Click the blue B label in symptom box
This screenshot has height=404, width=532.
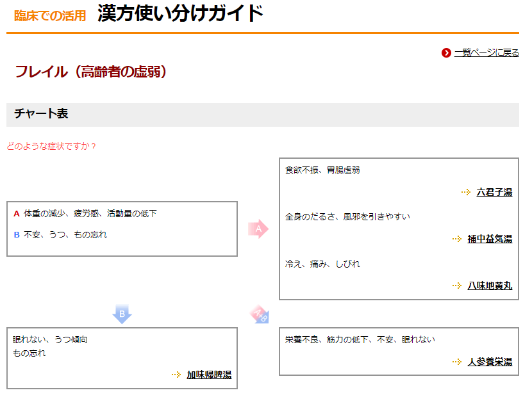(x=17, y=235)
